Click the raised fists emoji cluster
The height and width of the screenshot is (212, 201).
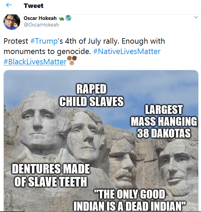click(72, 60)
